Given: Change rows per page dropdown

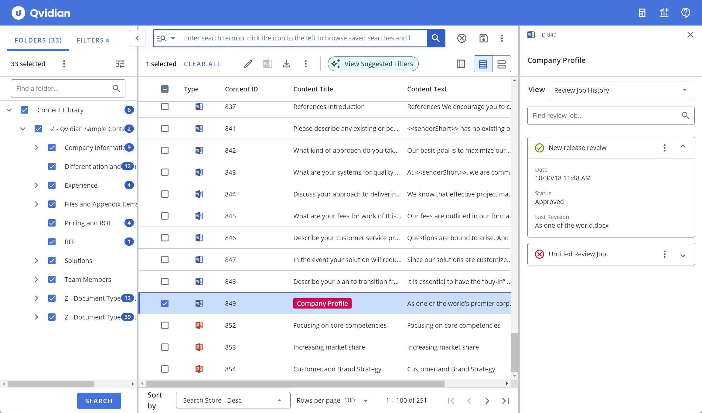Looking at the screenshot, I should 356,401.
